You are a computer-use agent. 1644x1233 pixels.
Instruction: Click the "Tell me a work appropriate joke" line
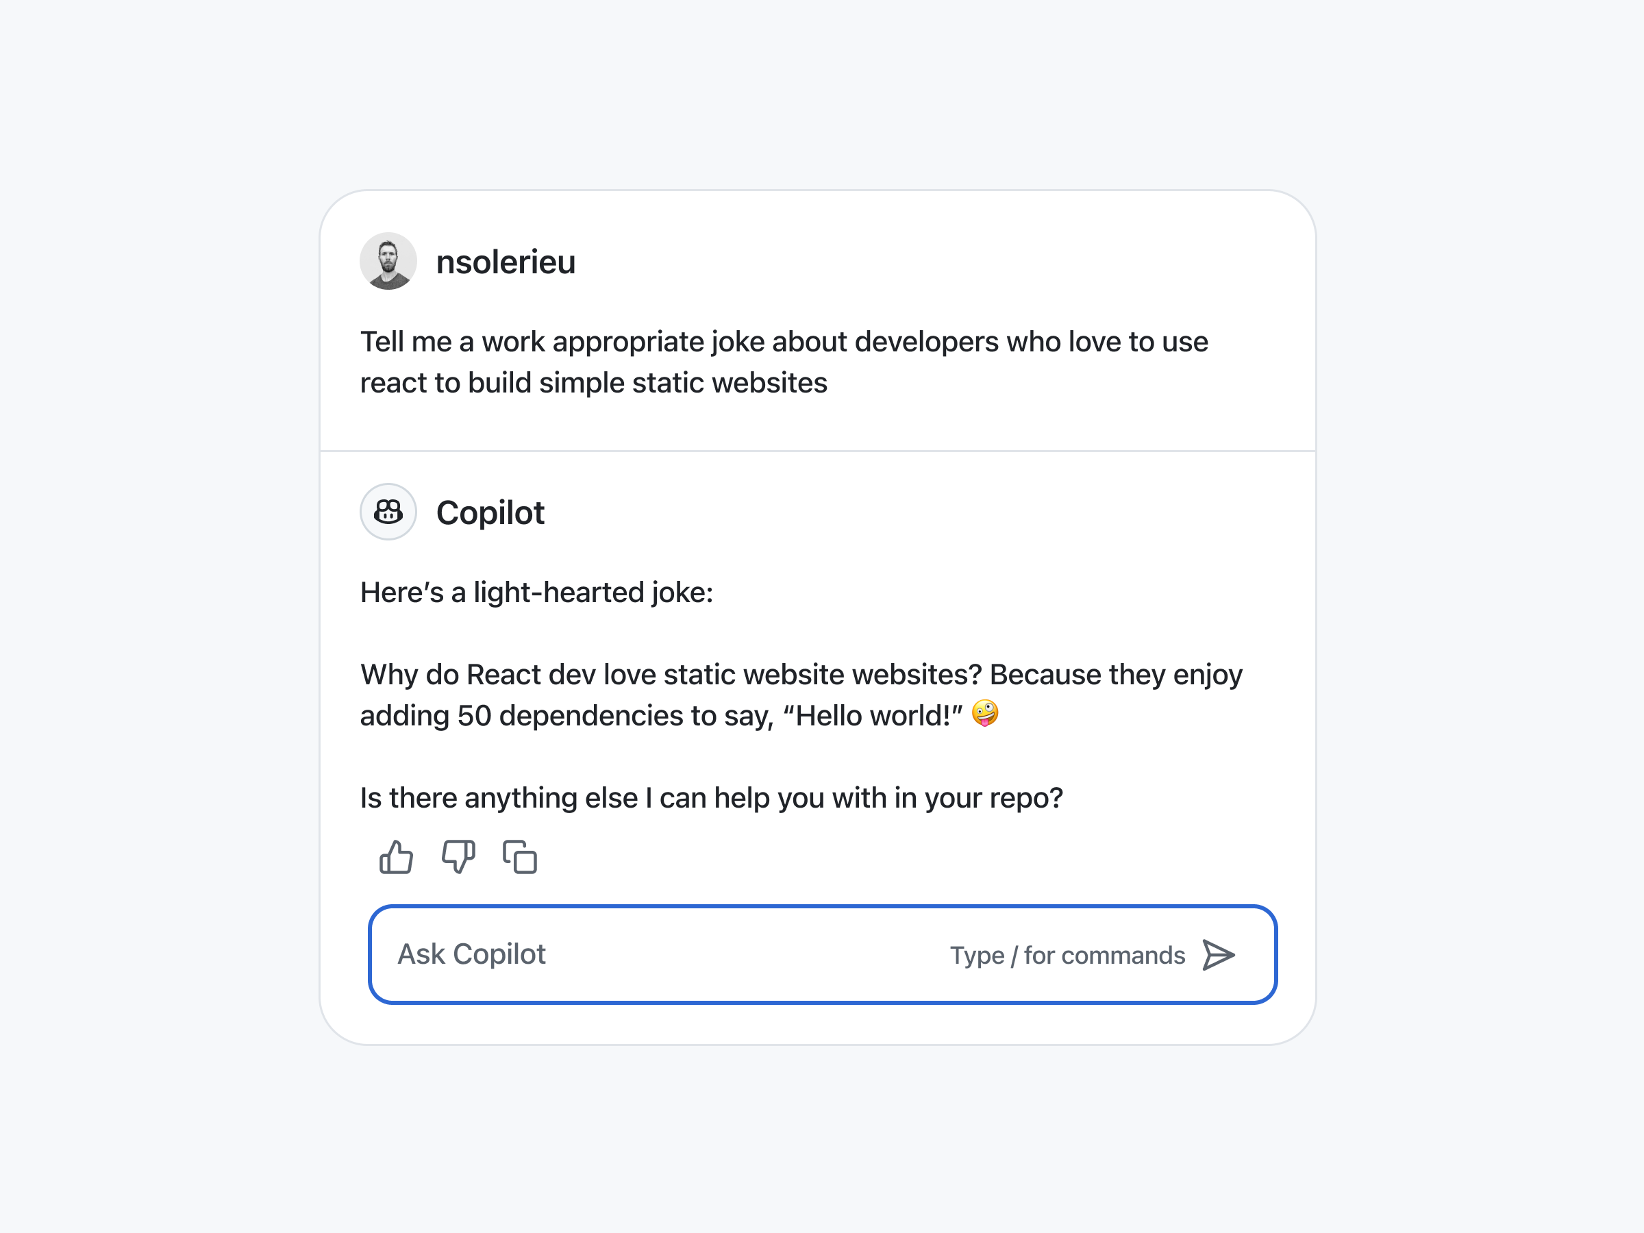(784, 342)
